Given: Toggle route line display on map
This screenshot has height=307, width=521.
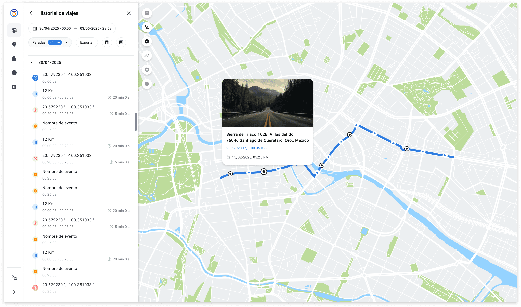Looking at the screenshot, I should coord(147,27).
